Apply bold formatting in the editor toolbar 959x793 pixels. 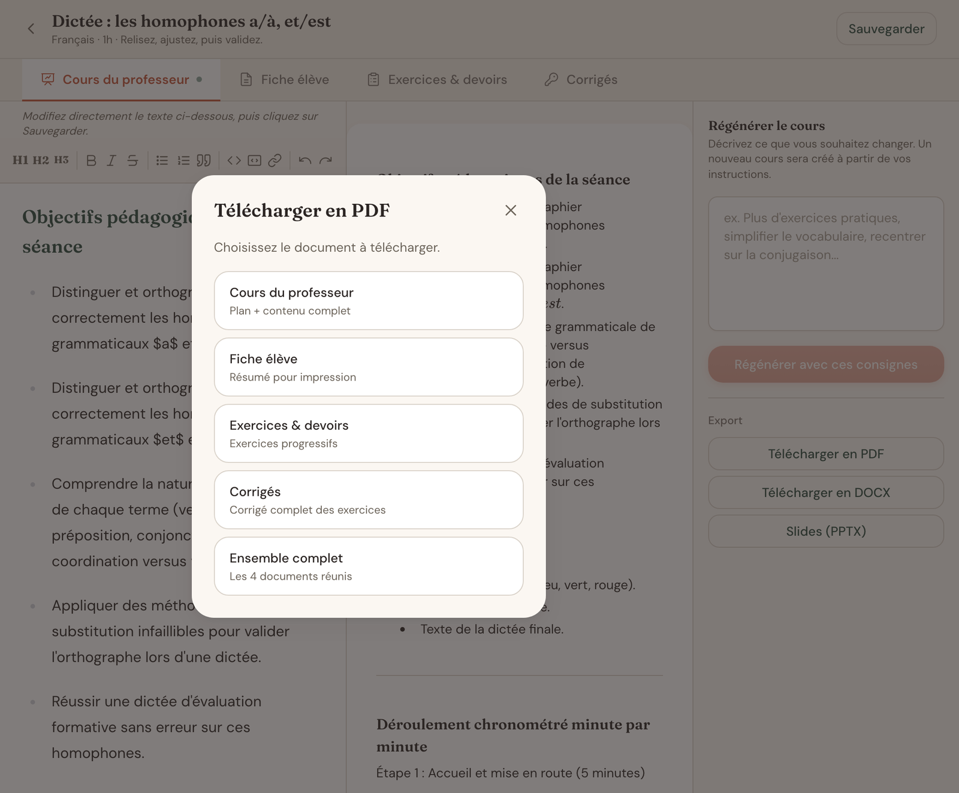(x=91, y=161)
